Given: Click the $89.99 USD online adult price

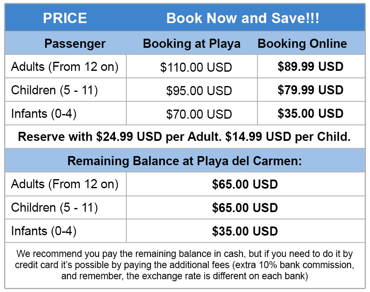Looking at the screenshot, I should coord(310,67).
